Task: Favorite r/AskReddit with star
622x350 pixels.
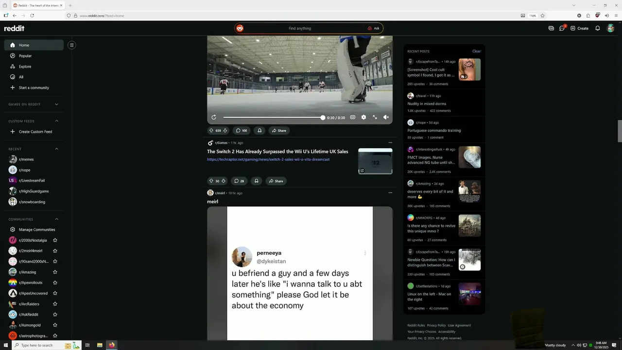Action: (x=55, y=315)
